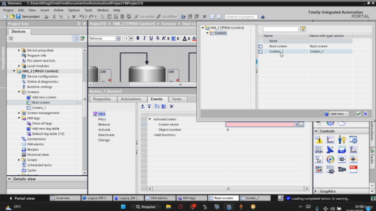Click the Screen name pink input field
This screenshot has height=211, width=376.
coord(260,124)
